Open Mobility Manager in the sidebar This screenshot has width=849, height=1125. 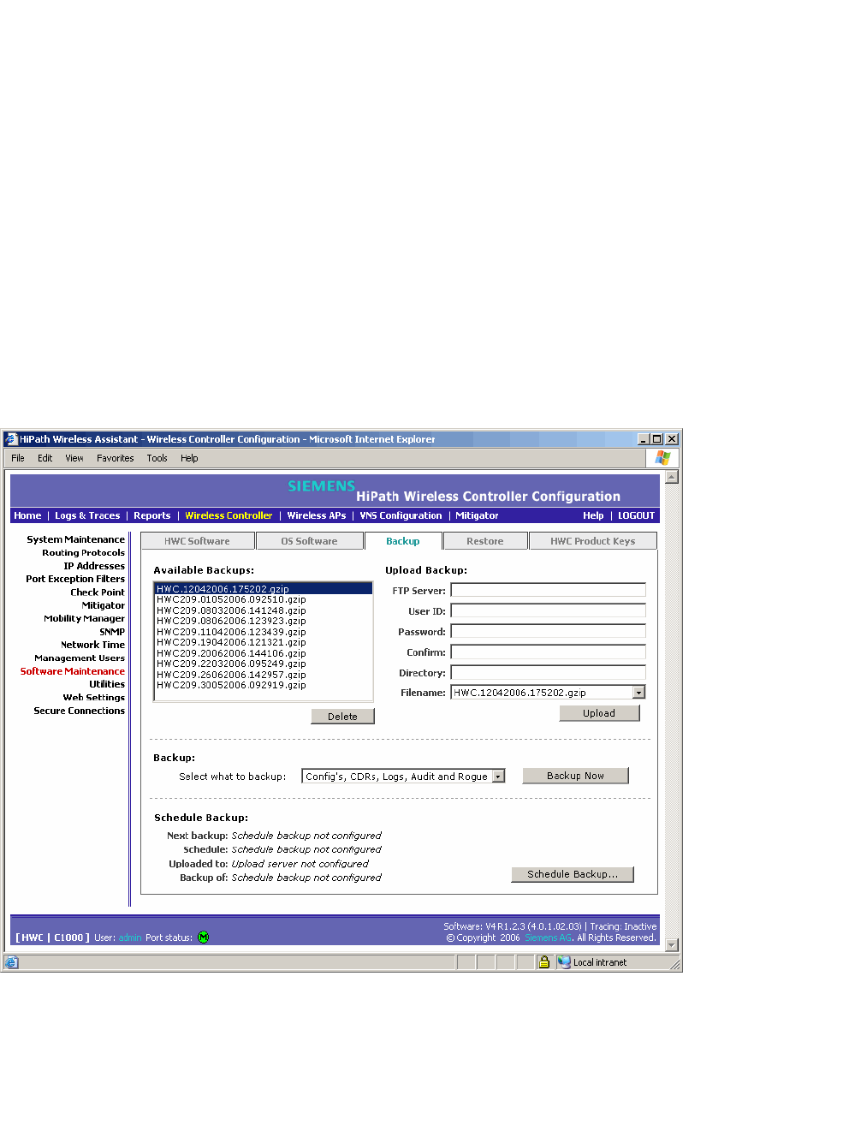(x=84, y=618)
